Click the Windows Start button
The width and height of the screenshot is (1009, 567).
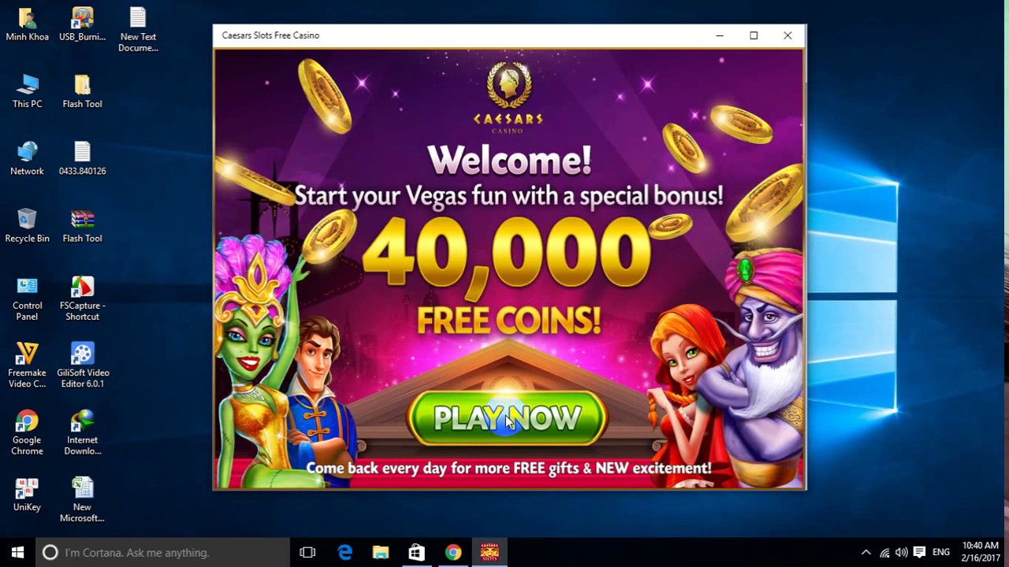[17, 552]
